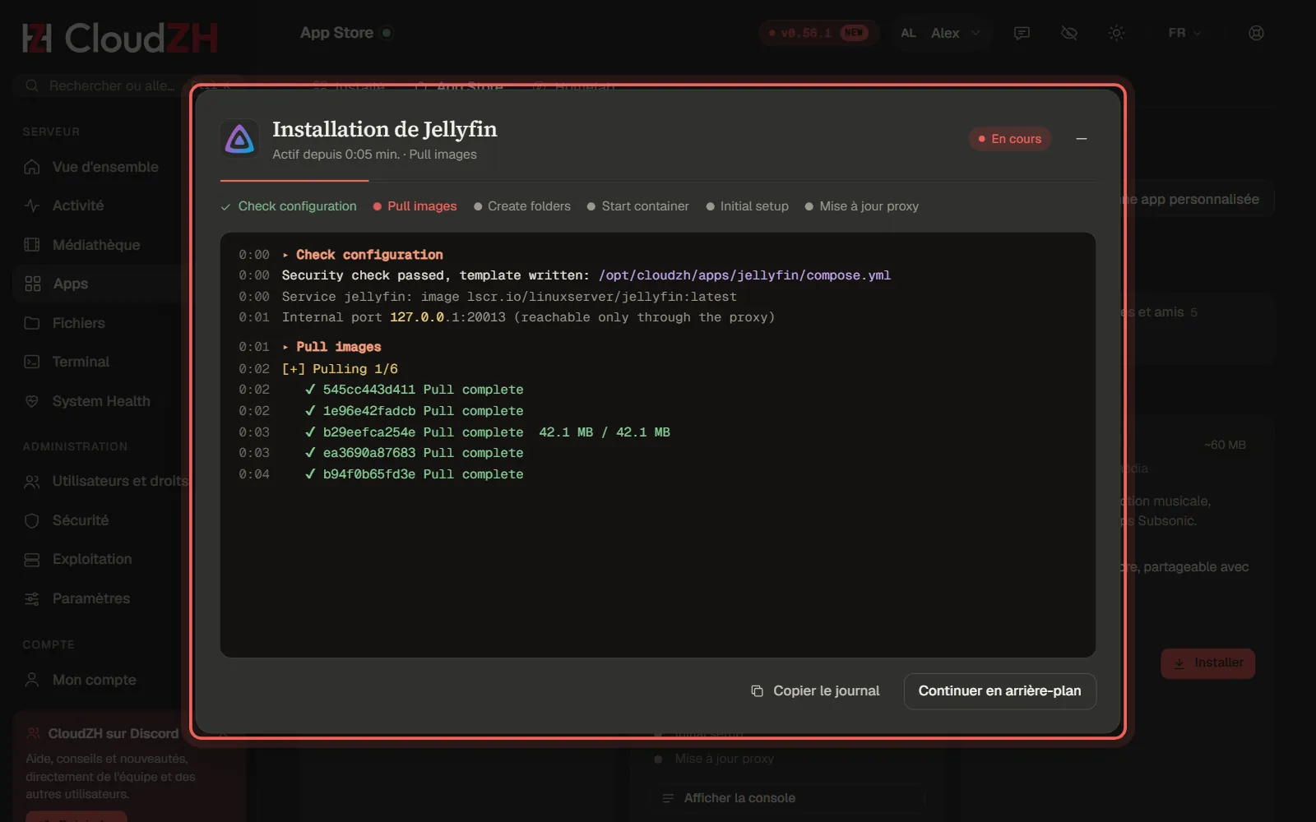The height and width of the screenshot is (822, 1316).
Task: Click the Terminal icon in the sidebar
Action: (32, 362)
